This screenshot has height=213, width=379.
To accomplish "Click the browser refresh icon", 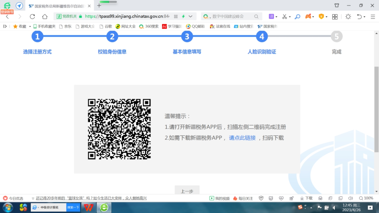I will (x=32, y=16).
